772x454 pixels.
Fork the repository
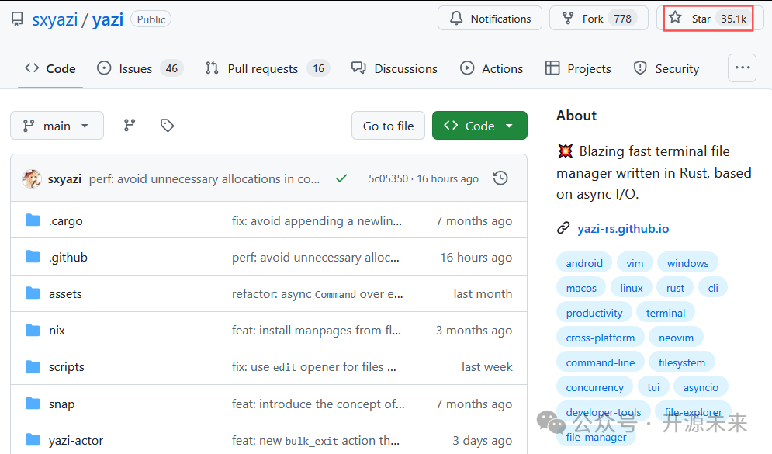[594, 19]
